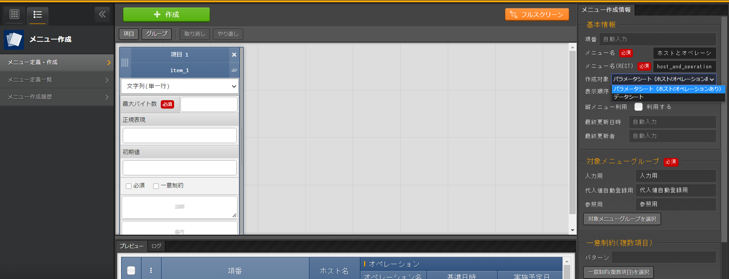Choose データシート option

point(668,97)
